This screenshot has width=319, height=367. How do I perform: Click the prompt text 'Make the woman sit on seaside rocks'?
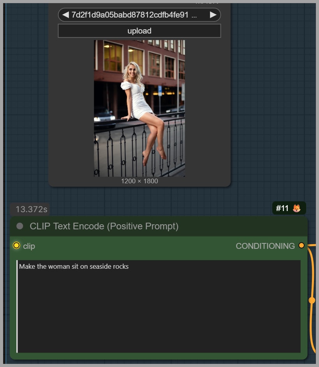click(74, 267)
